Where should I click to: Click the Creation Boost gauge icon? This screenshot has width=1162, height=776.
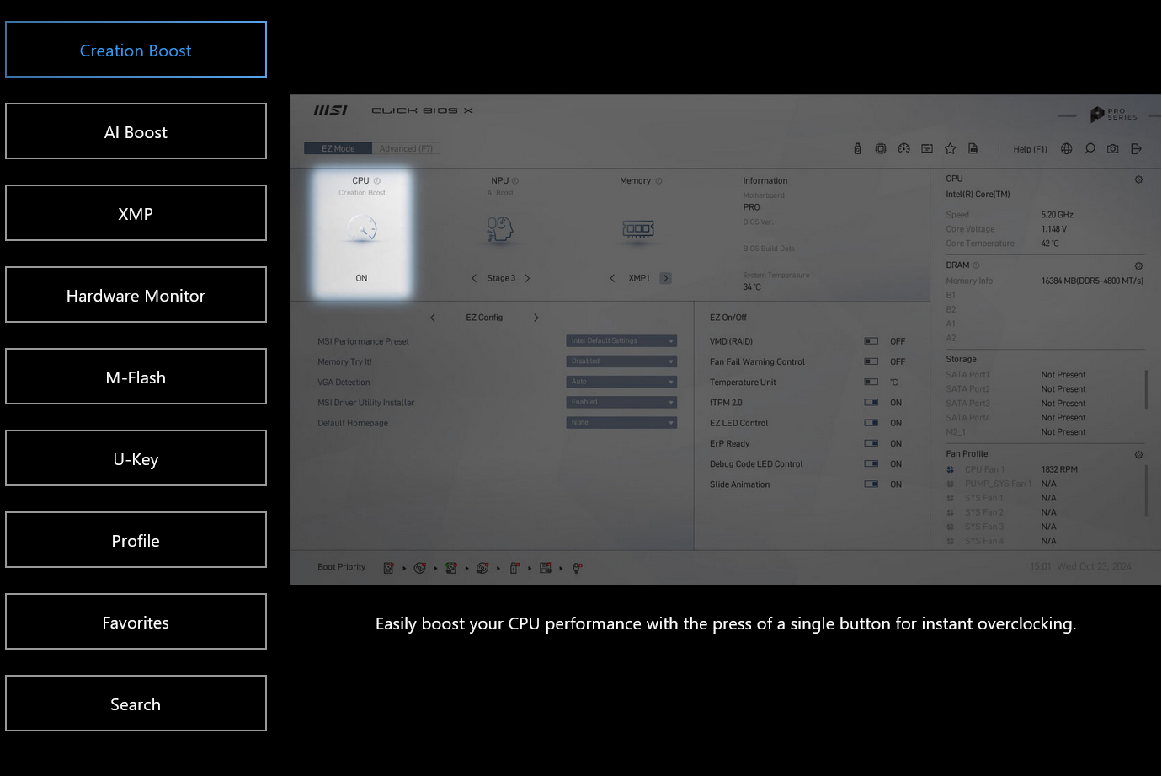361,229
